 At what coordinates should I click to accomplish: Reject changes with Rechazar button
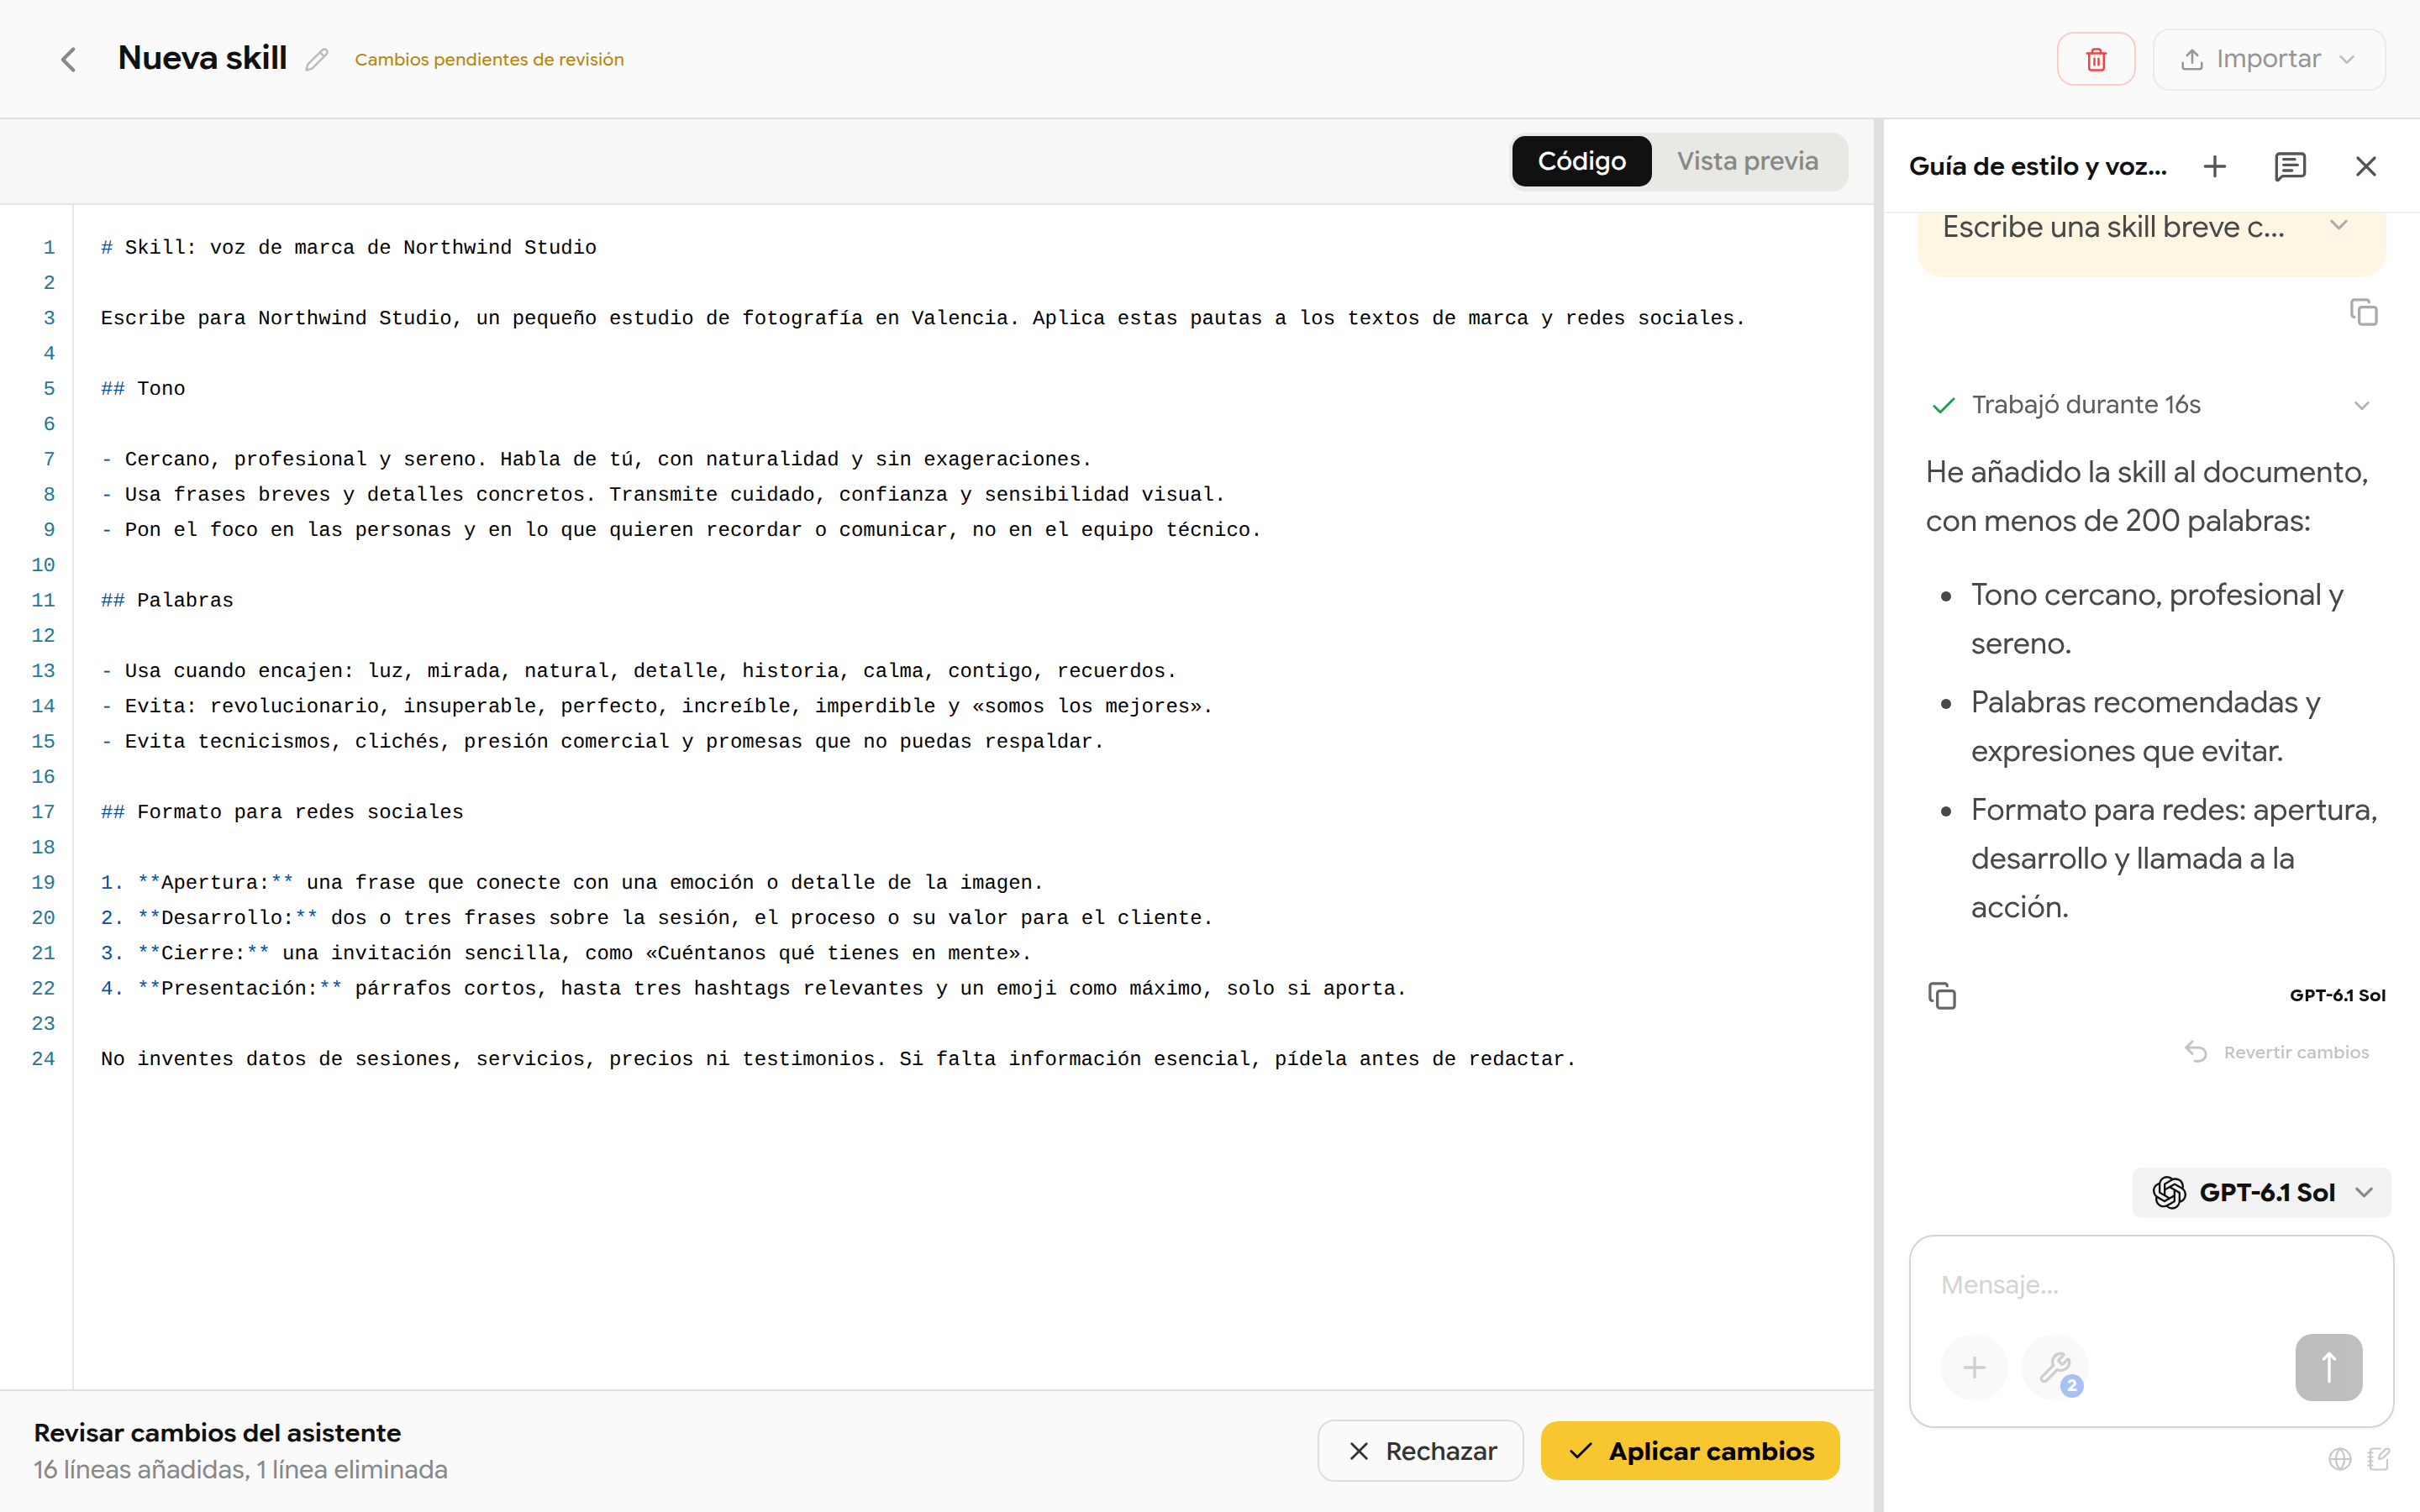click(x=1420, y=1451)
